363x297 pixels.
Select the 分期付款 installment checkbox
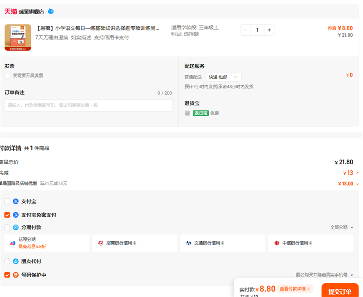click(7, 227)
